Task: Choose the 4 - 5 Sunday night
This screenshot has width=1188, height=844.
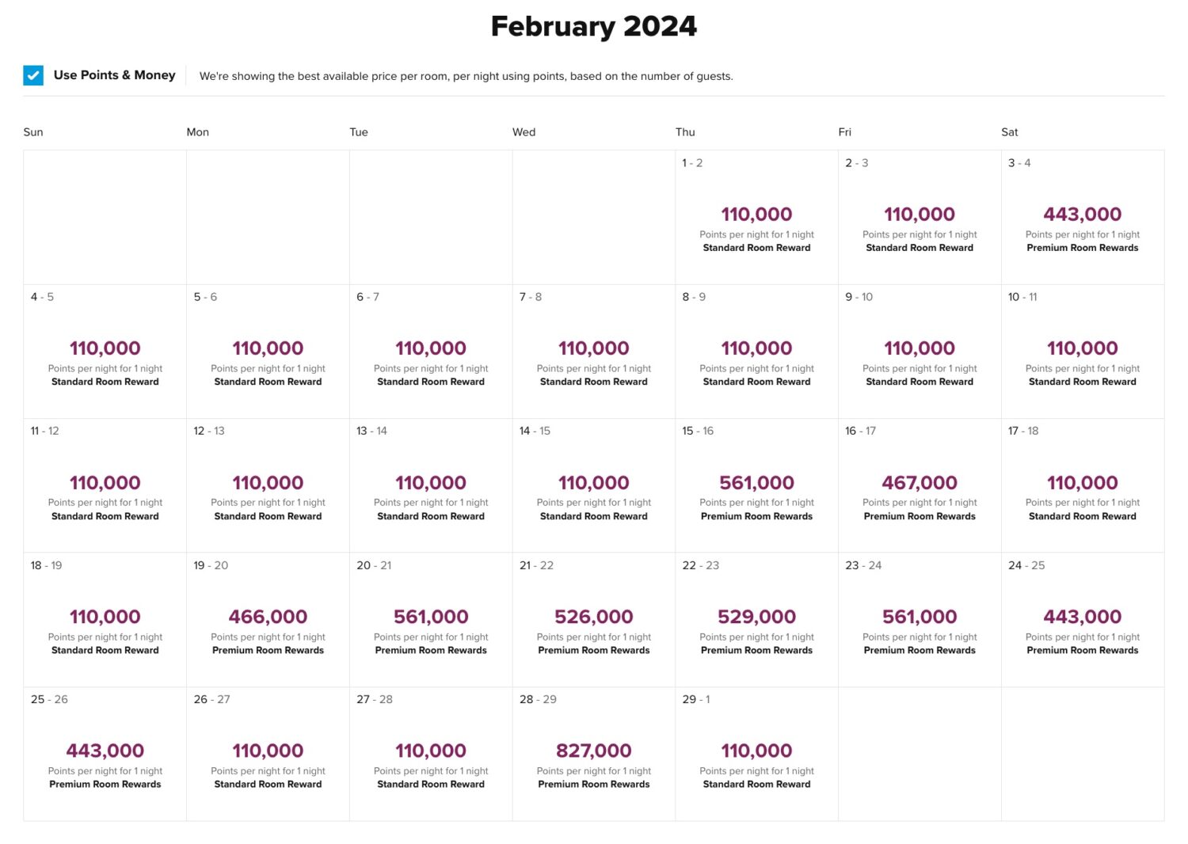Action: click(x=105, y=351)
